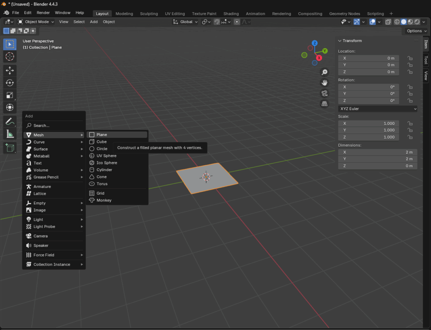Select the Measure tool
The height and width of the screenshot is (330, 431).
[10, 134]
